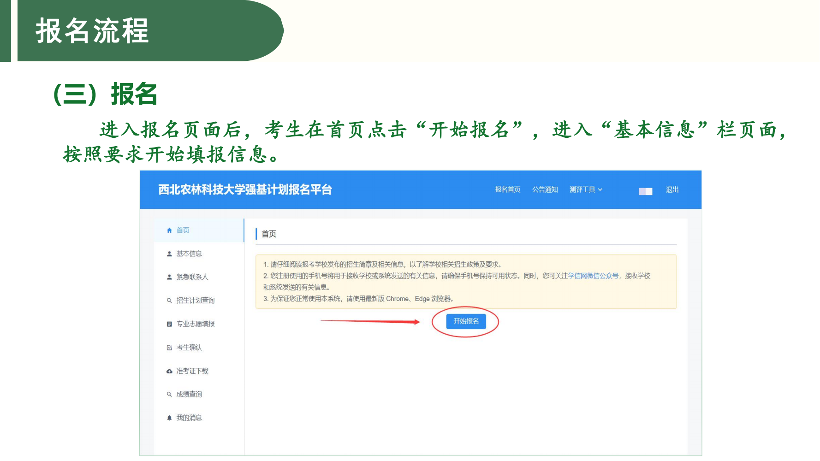This screenshot has height=461, width=820.
Task: Click 退出 to log out
Action: click(x=672, y=189)
